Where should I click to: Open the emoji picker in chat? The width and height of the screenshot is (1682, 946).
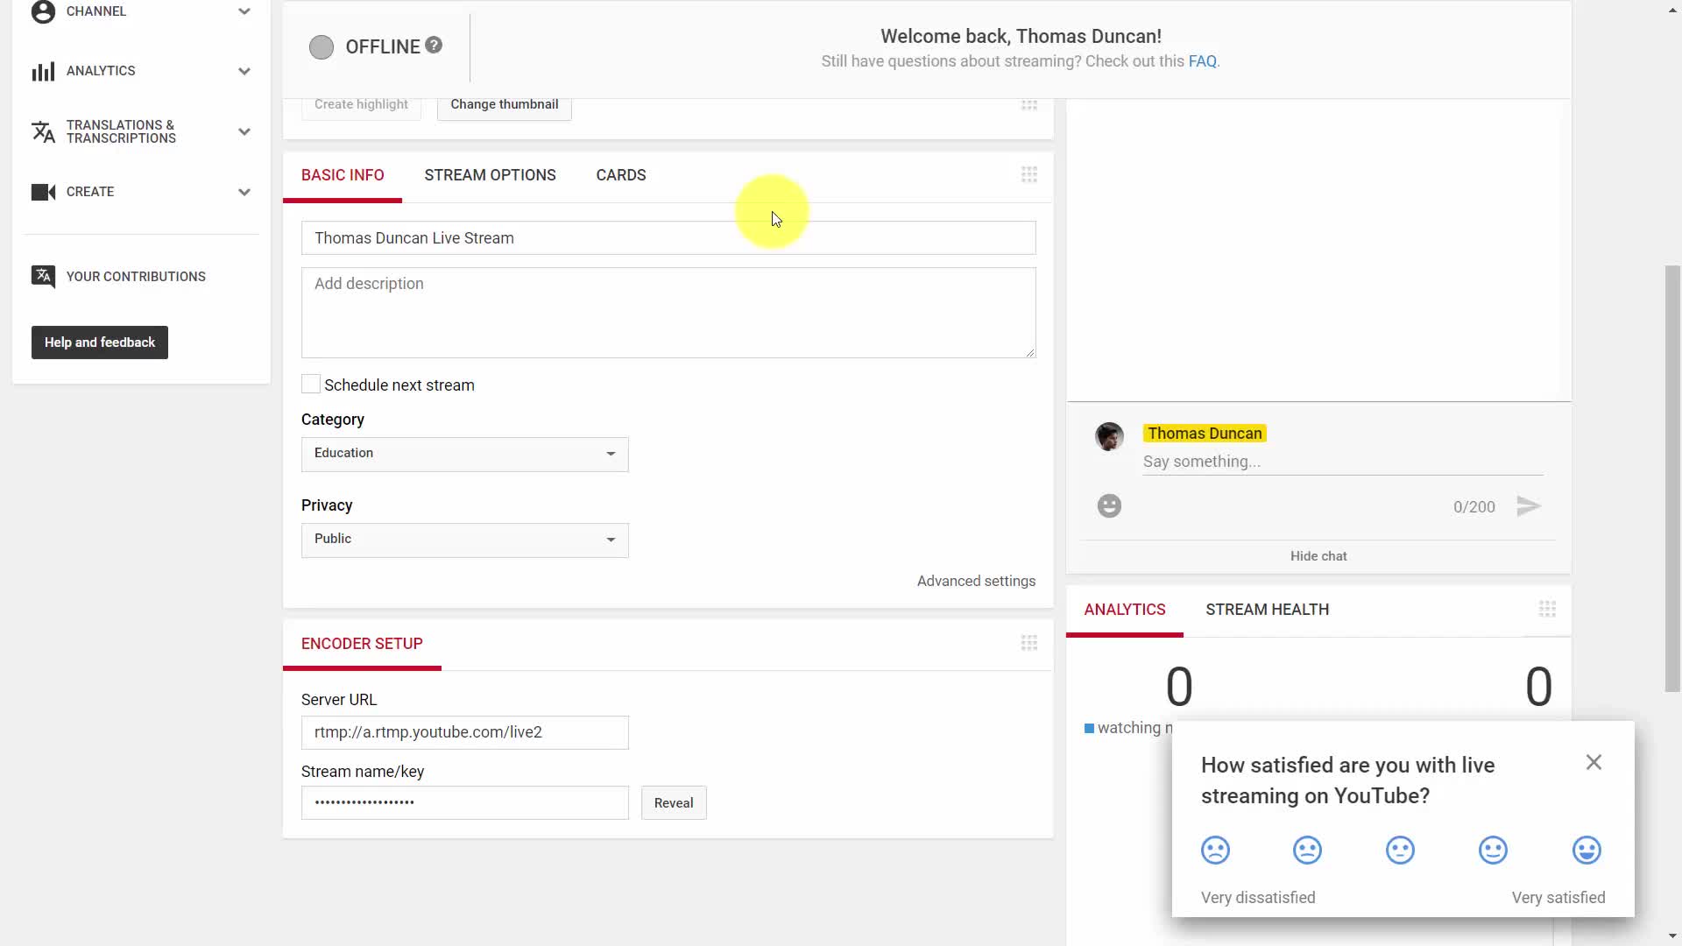[1109, 506]
